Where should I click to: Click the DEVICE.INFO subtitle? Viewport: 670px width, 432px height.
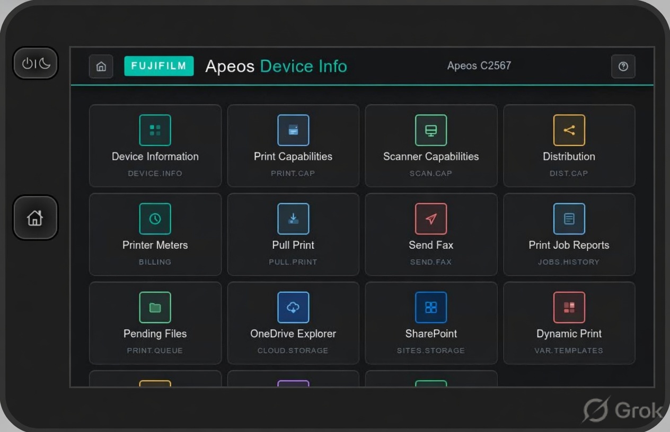click(x=155, y=173)
